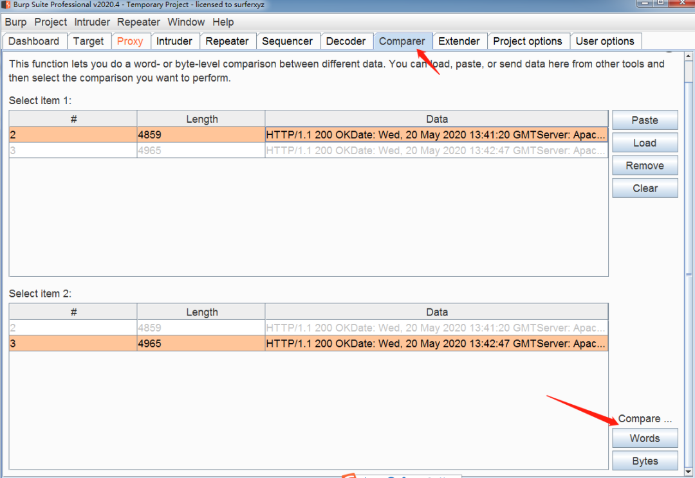The height and width of the screenshot is (478, 695).
Task: Click the # column header in item 1 table
Action: coord(73,119)
